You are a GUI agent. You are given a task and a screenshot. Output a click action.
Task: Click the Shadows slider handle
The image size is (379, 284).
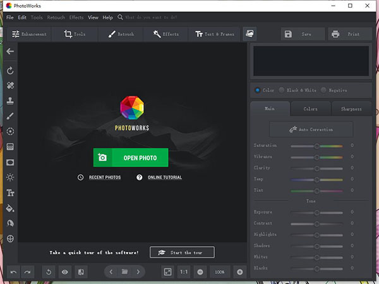click(316, 246)
